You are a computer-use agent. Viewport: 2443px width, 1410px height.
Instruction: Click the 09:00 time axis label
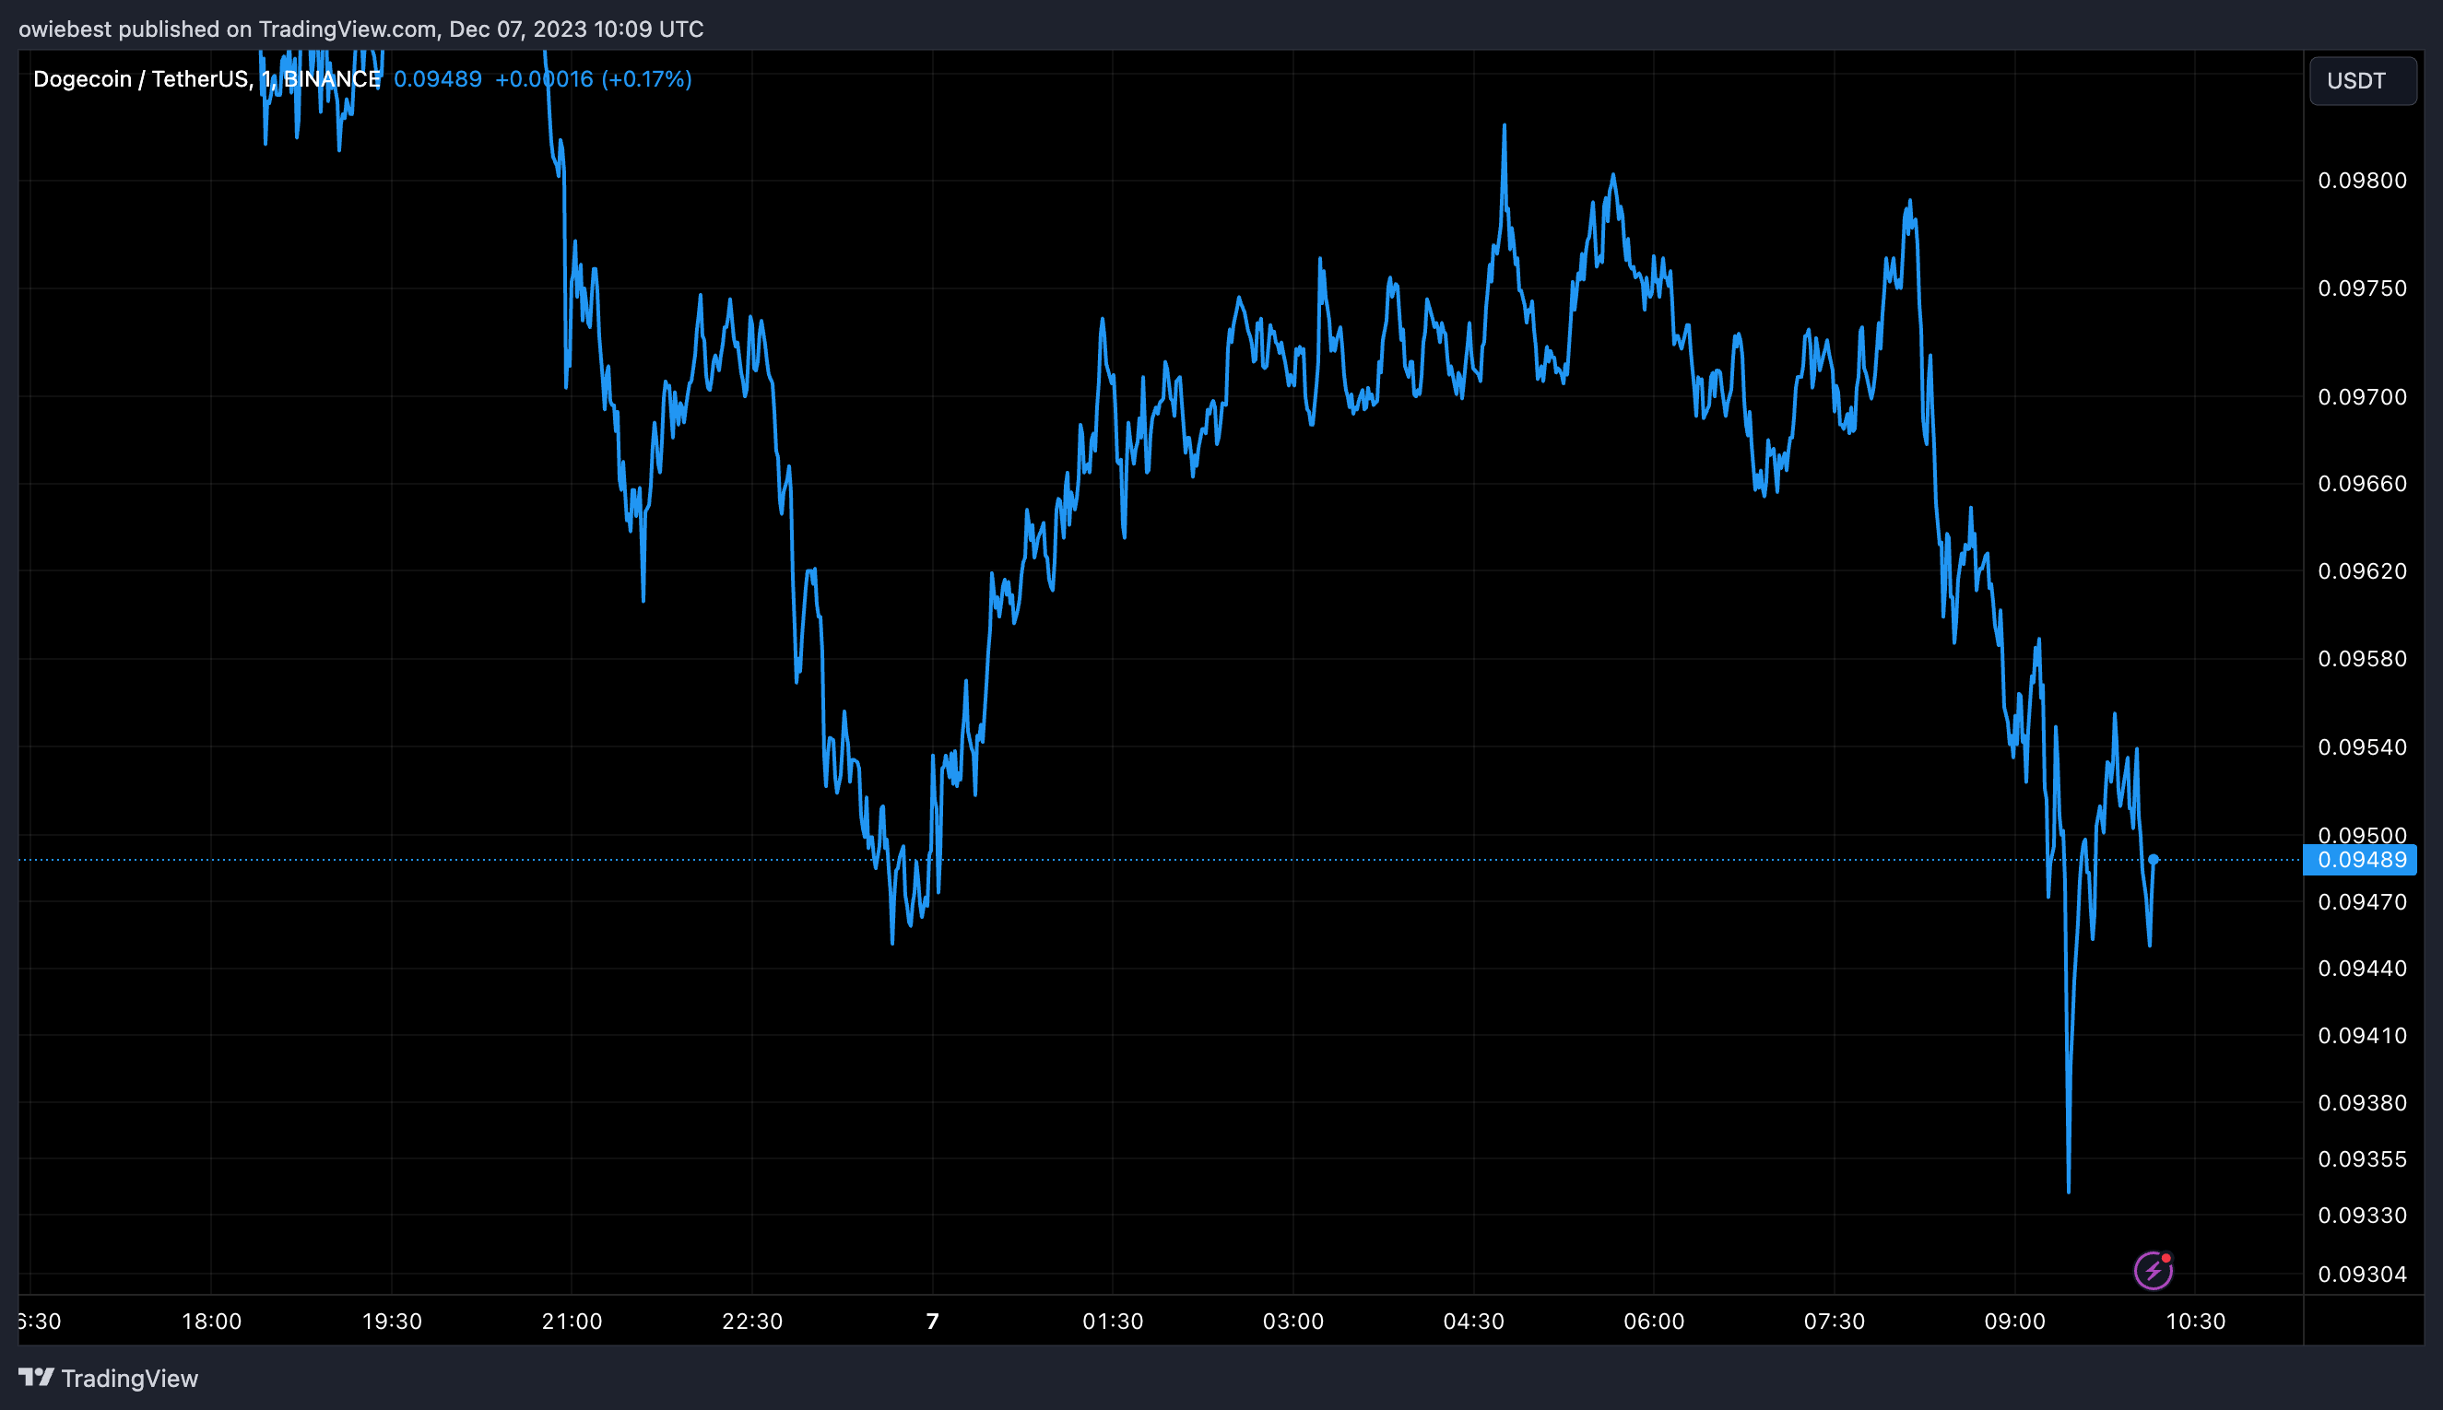2014,1321
